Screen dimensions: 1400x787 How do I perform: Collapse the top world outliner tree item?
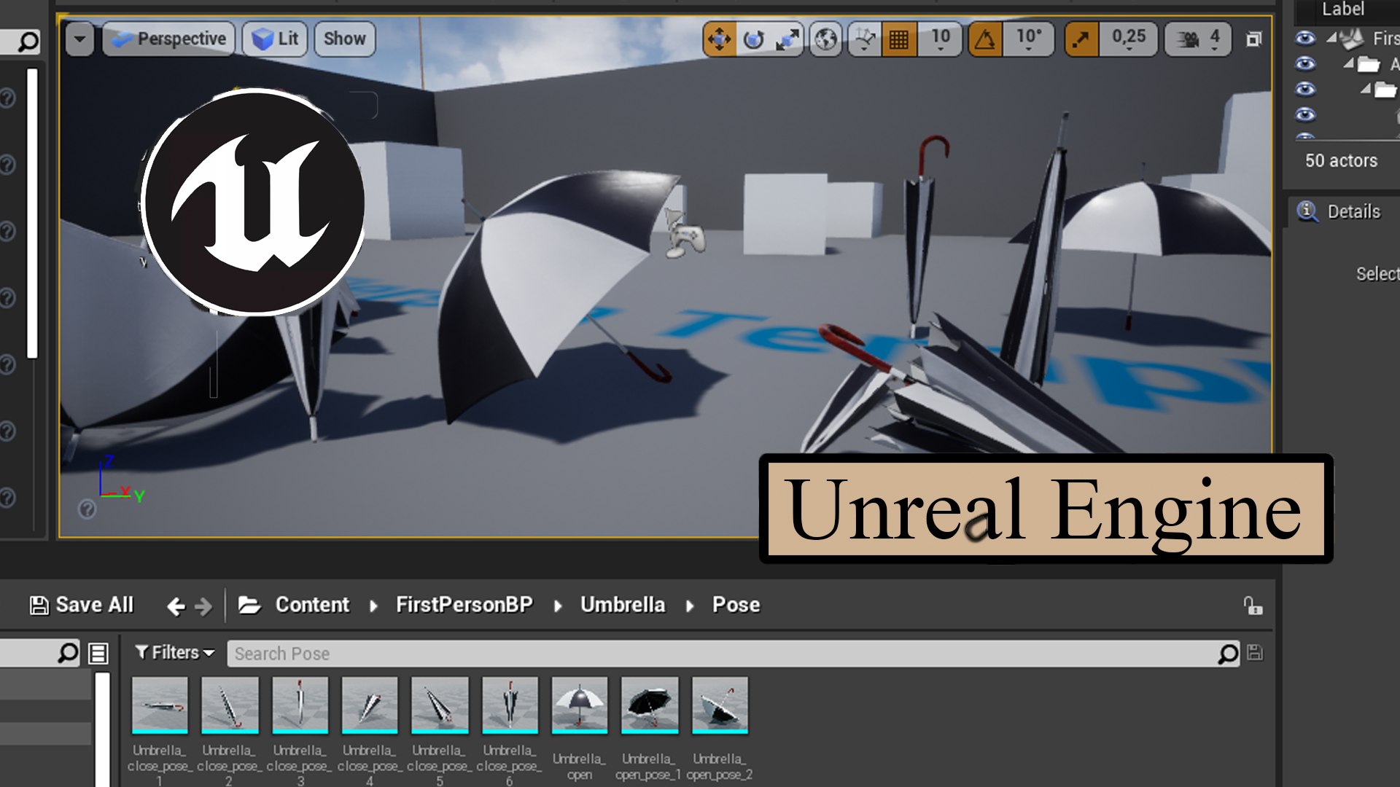pos(1331,37)
